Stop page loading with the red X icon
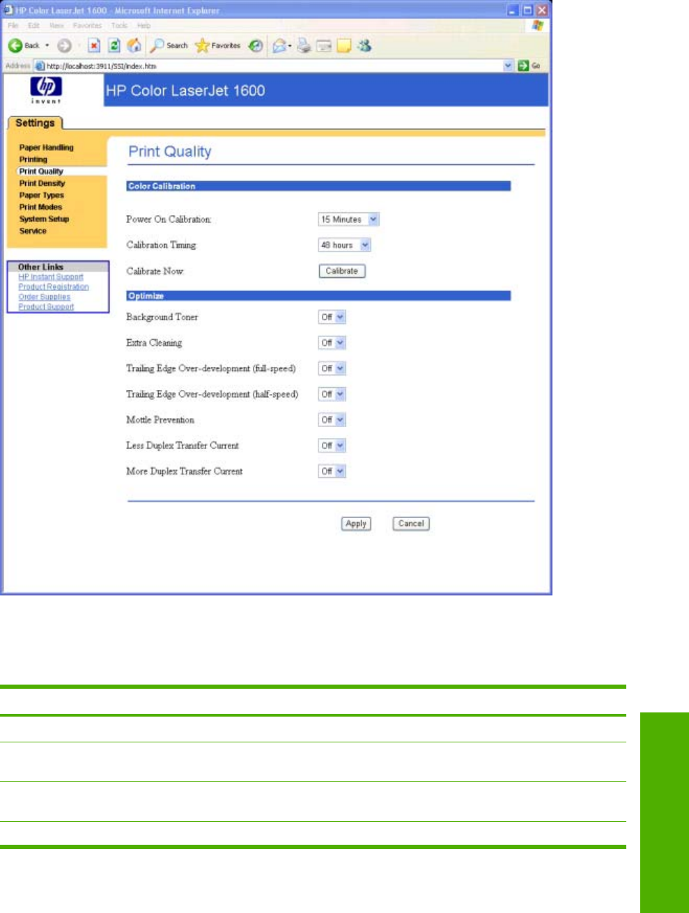Screen dimensions: 689x913 (x=94, y=46)
